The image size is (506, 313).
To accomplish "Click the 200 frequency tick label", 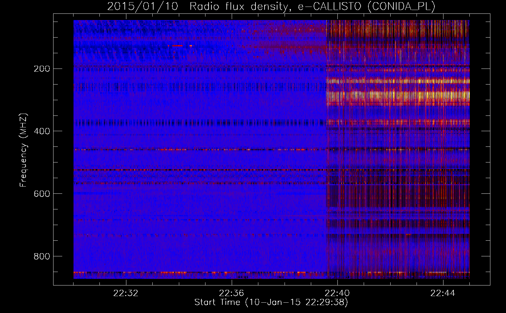I will click(x=42, y=69).
